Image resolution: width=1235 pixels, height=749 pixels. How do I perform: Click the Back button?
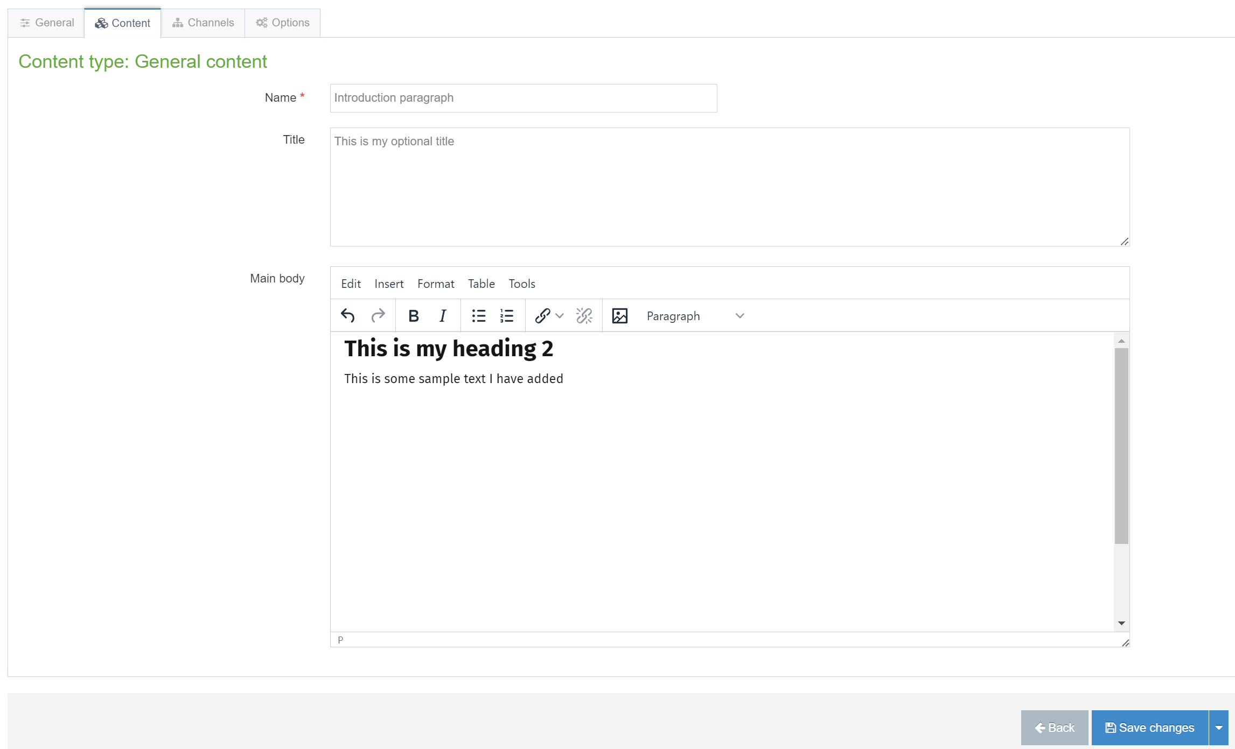pos(1055,727)
